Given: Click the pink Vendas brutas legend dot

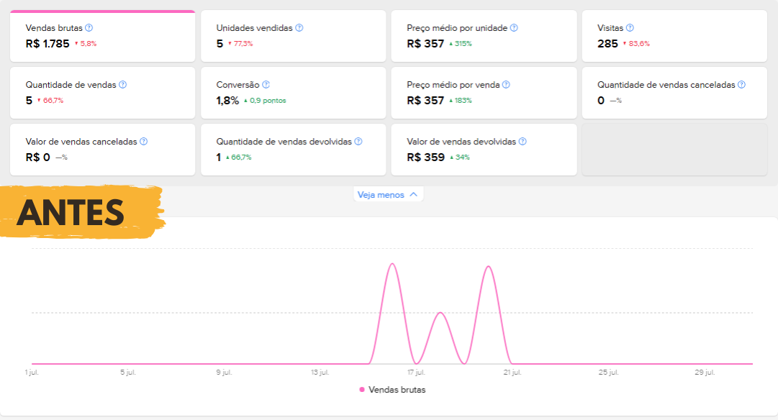Looking at the screenshot, I should pyautogui.click(x=362, y=390).
